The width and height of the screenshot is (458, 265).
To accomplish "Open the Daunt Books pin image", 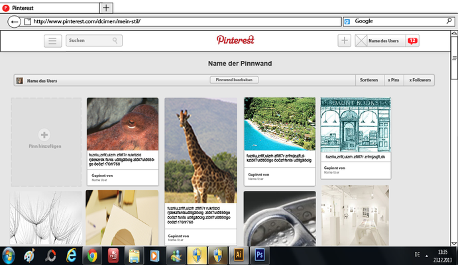I will click(356, 125).
